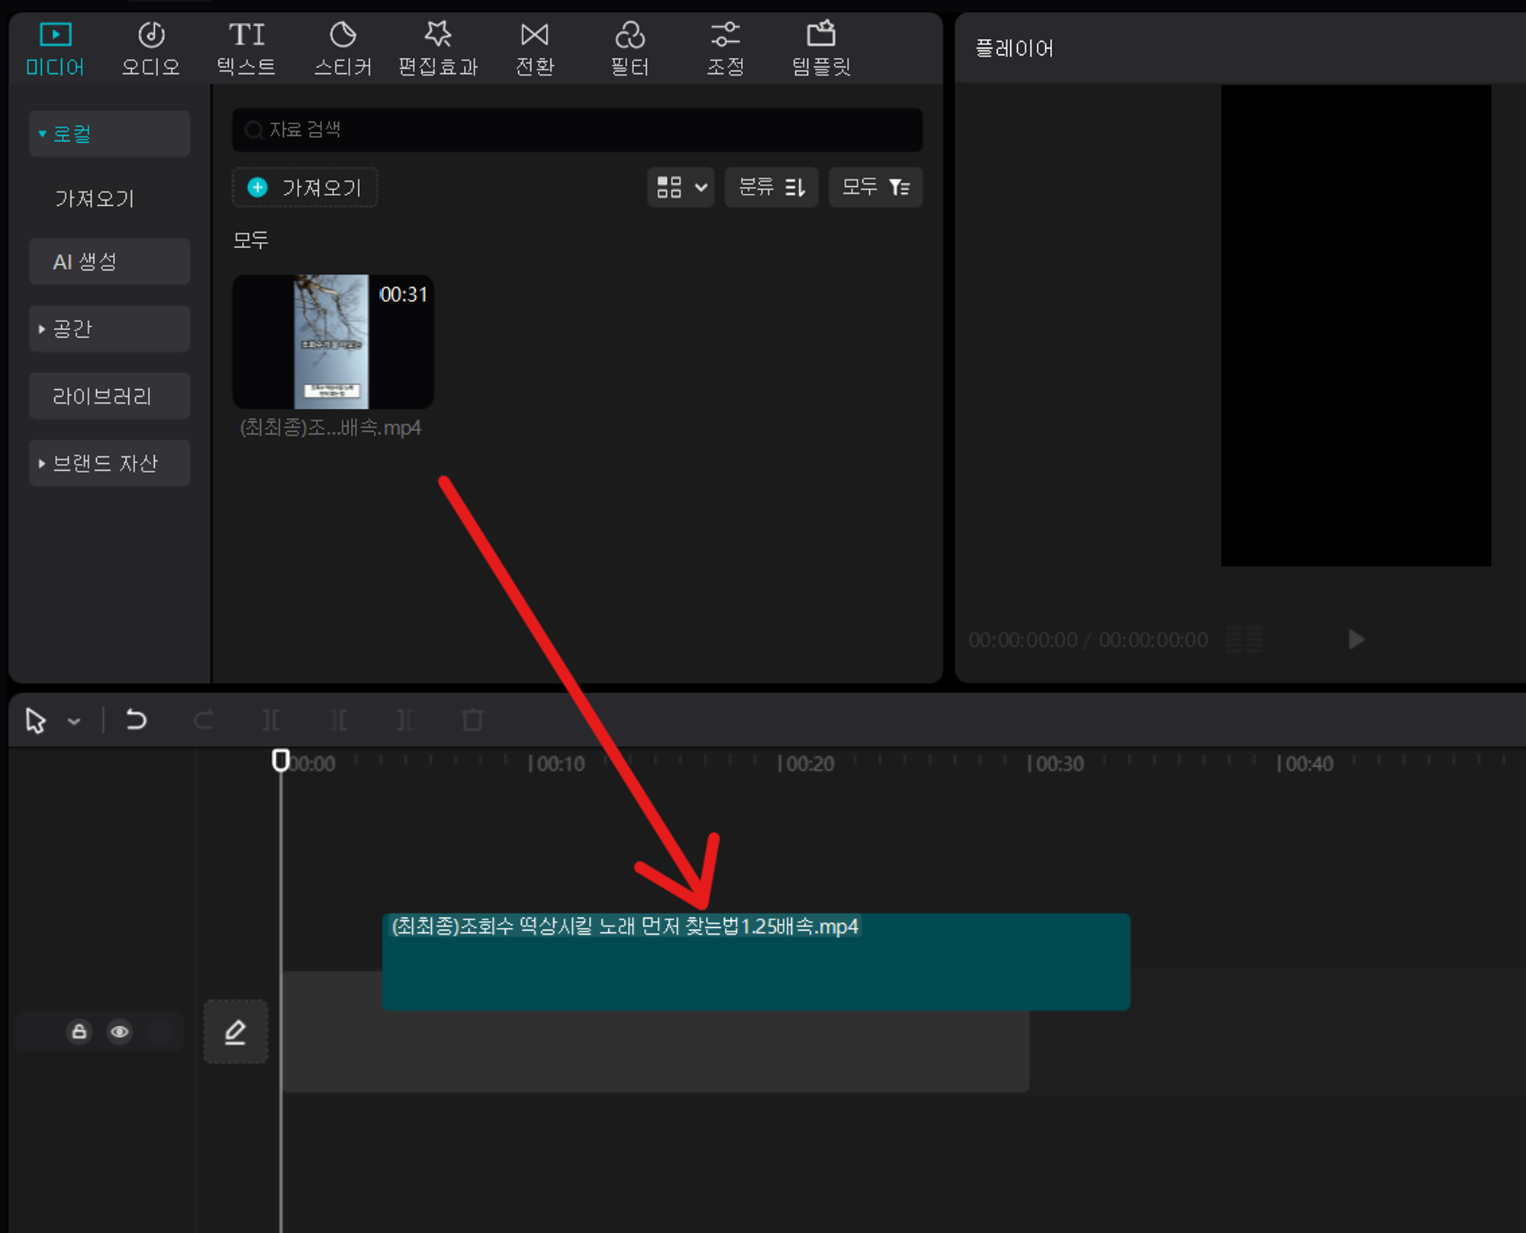The width and height of the screenshot is (1526, 1233).
Task: Click the 가져오기 import button with plus
Action: (304, 187)
